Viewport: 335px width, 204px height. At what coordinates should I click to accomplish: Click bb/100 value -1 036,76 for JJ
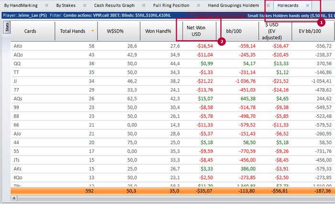[x=245, y=81]
